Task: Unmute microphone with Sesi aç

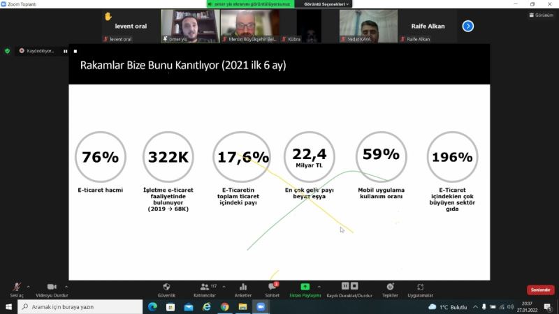Action: coord(16,289)
